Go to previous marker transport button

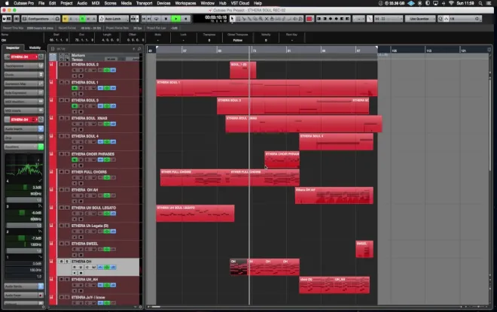point(144,19)
